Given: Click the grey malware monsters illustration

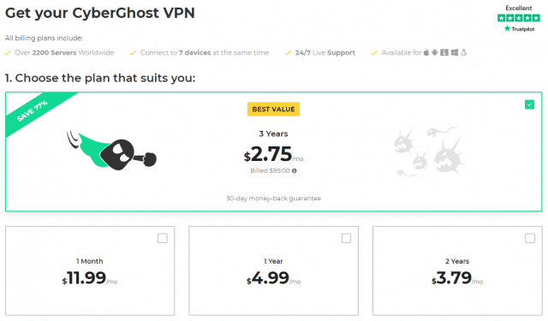Looking at the screenshot, I should [x=429, y=151].
